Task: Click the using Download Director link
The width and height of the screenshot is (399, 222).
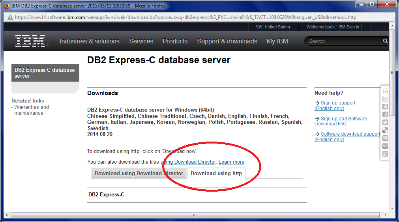Action: pos(188,162)
